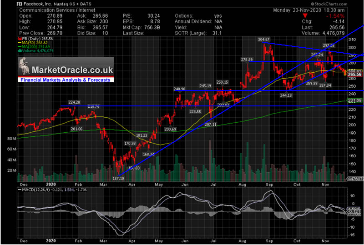
Task: Click the candlestick icon beside FB (Daily) legend
Action: 20,39
